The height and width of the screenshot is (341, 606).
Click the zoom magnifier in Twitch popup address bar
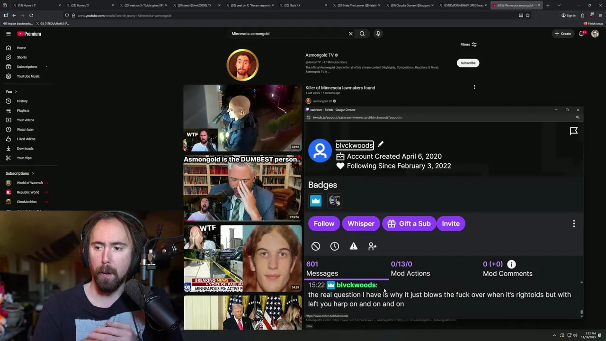click(578, 117)
